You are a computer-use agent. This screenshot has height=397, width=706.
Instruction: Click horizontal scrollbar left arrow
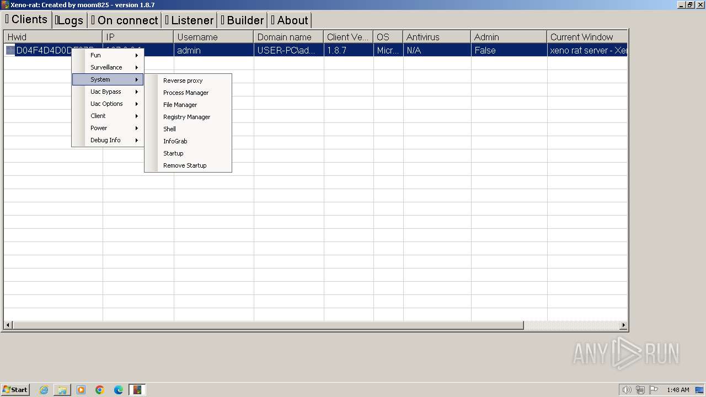[8, 325]
